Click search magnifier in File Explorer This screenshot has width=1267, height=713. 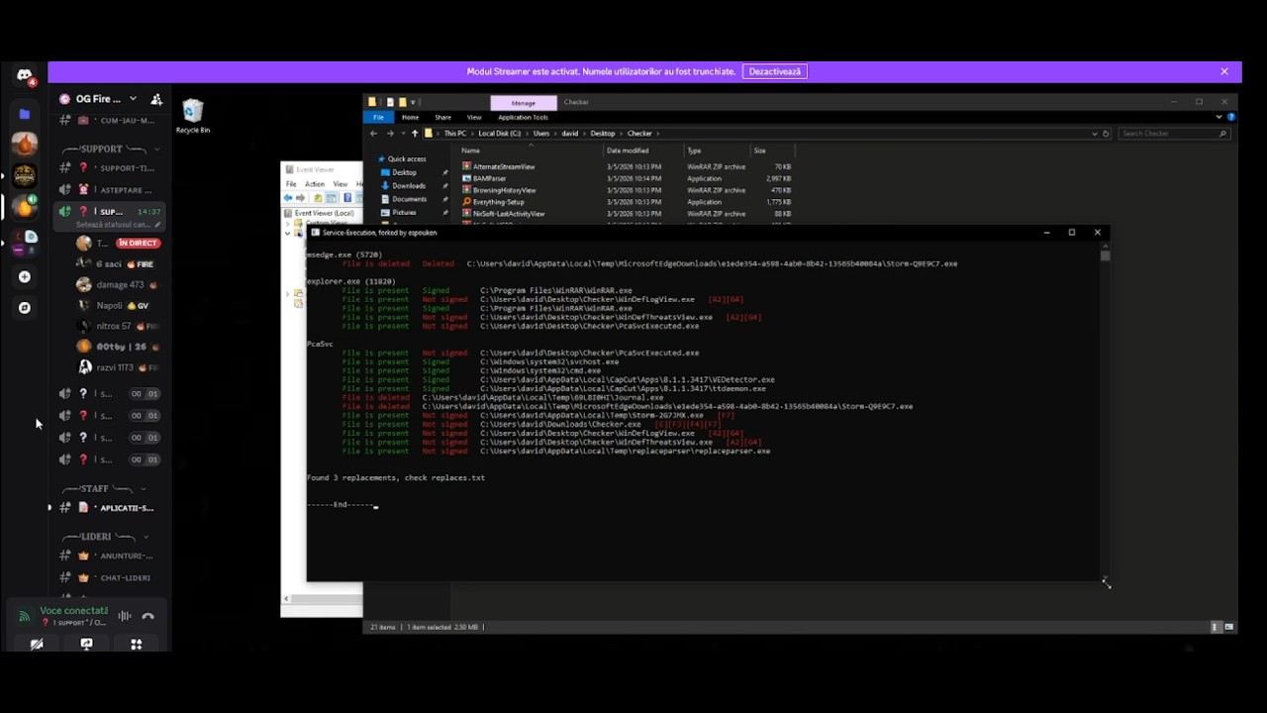click(x=1222, y=134)
